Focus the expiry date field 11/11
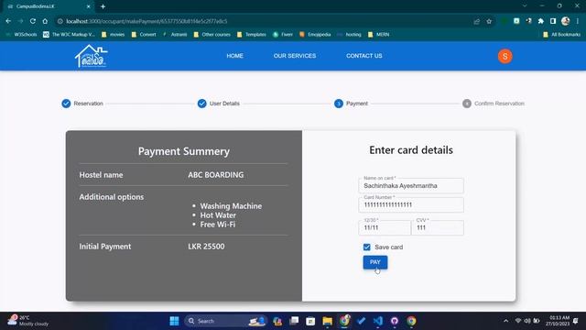The image size is (586, 330). (385, 227)
